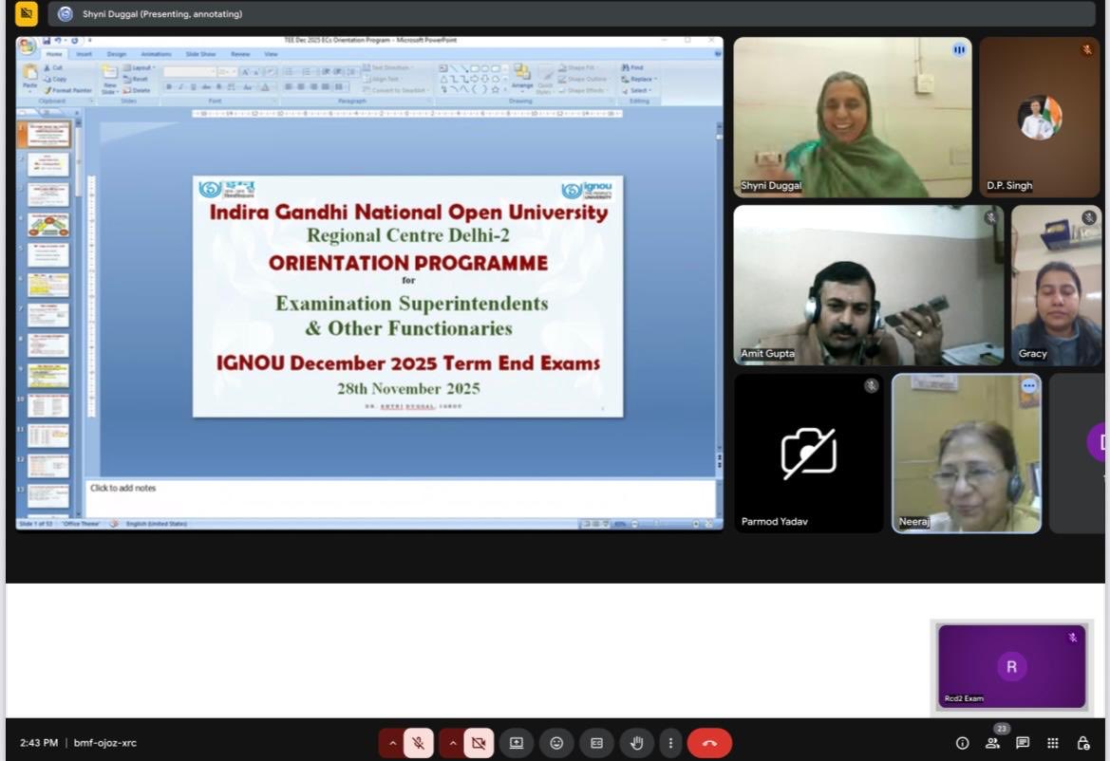Show the people list with 23 badge

coord(992,743)
